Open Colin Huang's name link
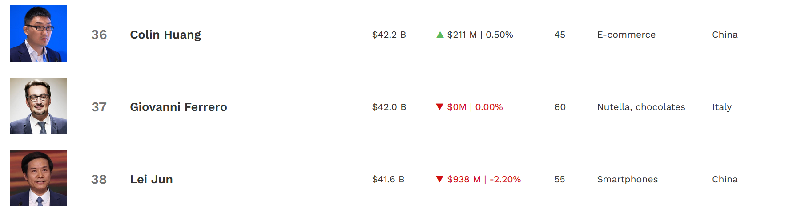801x208 pixels. [165, 35]
